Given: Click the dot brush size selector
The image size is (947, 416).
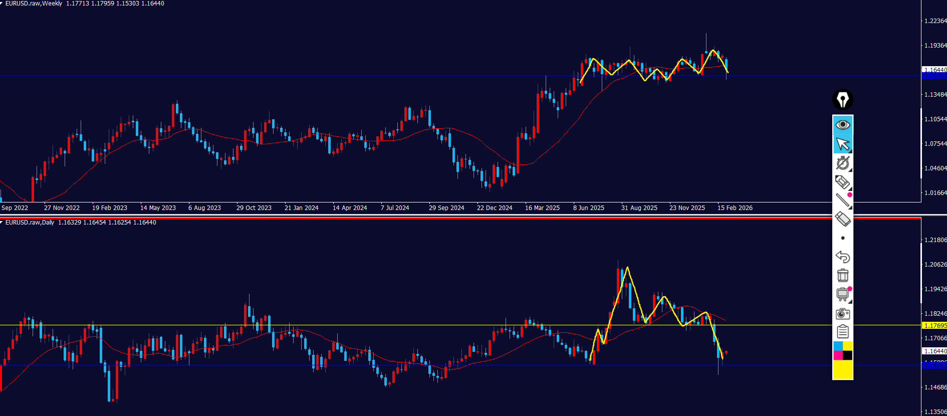Looking at the screenshot, I should [x=843, y=238].
